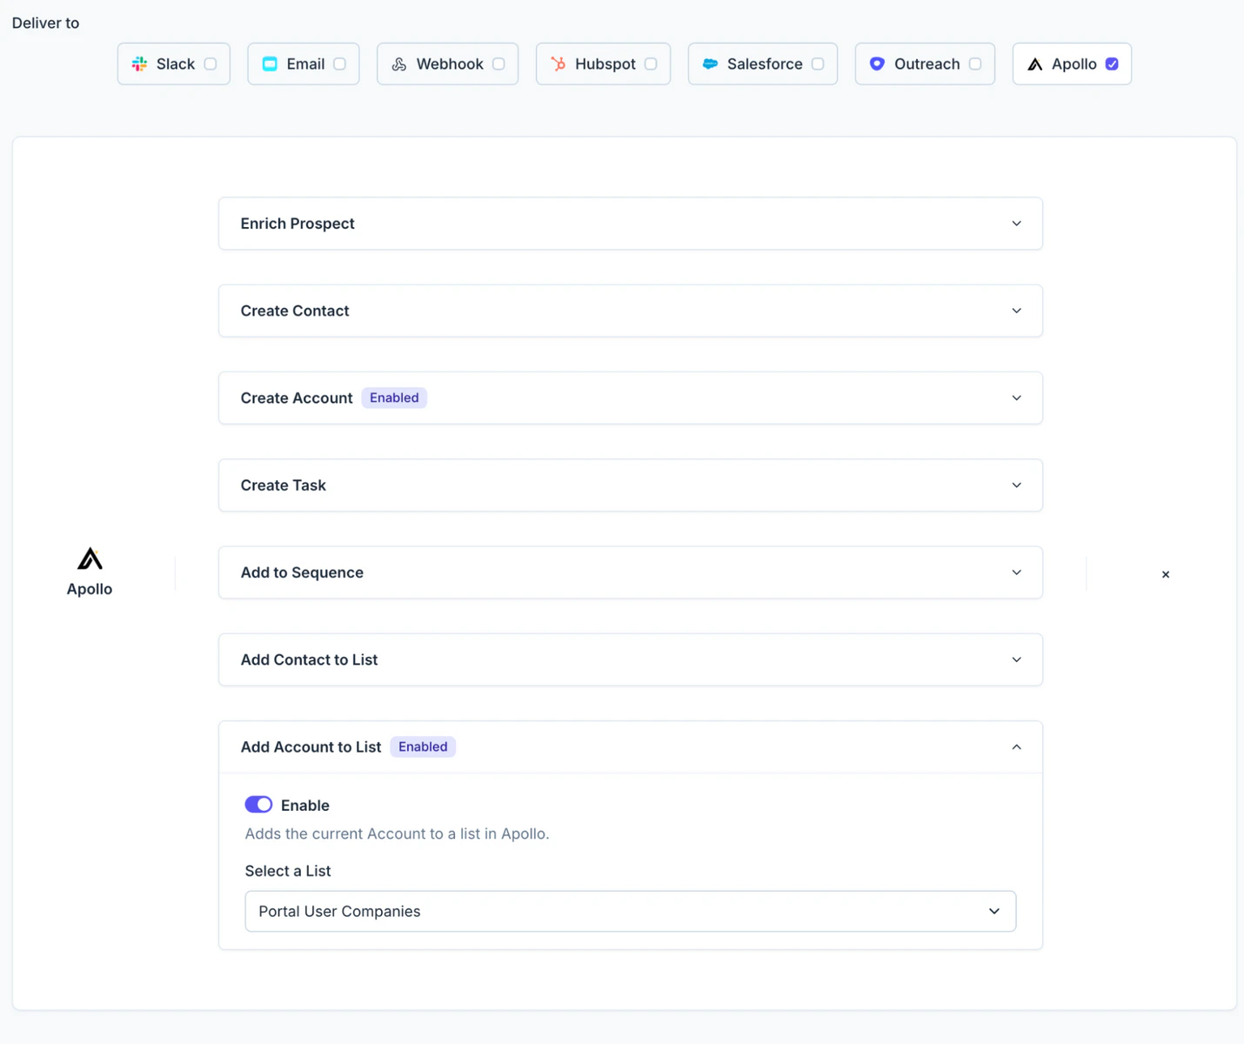Click the Email envelope icon
Screen dimensions: 1244x1044
click(x=269, y=64)
